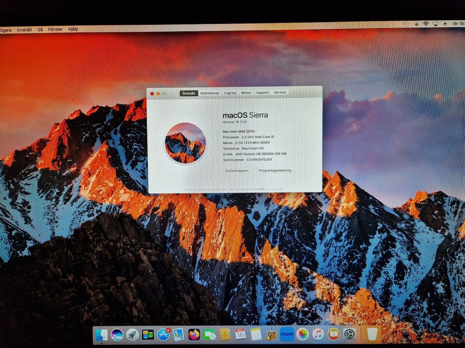Open iBooks in the dock

[x=334, y=335]
